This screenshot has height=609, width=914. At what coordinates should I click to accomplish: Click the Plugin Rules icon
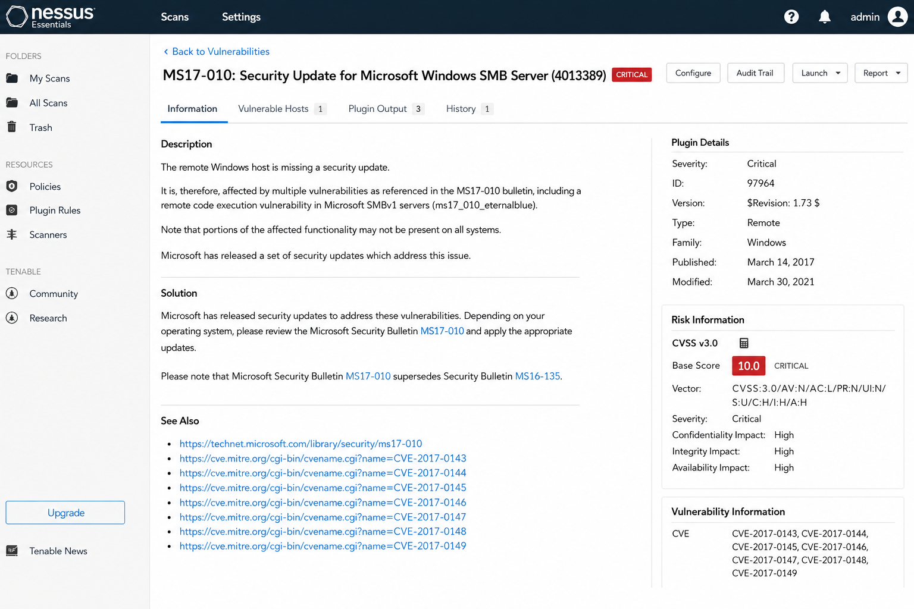(12, 210)
